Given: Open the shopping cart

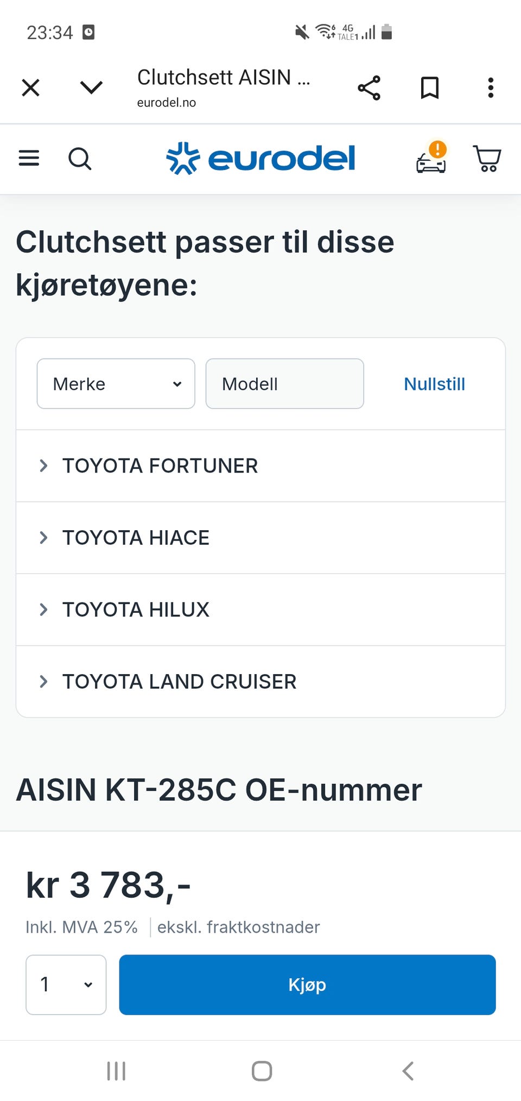Looking at the screenshot, I should 487,159.
